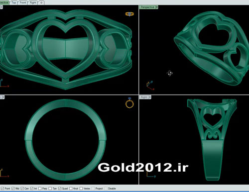Enable the Vertex osnap checkbox
The width and height of the screenshot is (249, 192).
pos(81,189)
